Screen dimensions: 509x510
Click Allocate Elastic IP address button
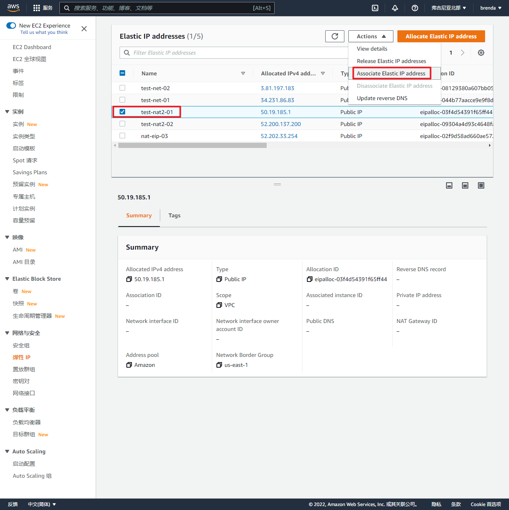coord(441,36)
